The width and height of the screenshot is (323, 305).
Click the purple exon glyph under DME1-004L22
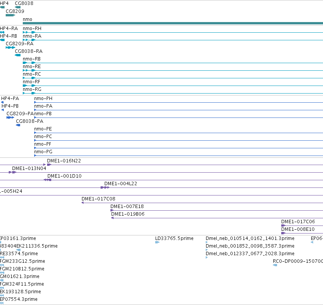click(105, 187)
